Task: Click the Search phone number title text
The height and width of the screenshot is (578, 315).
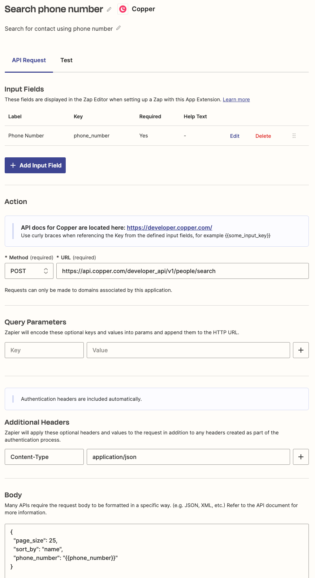Action: click(54, 9)
